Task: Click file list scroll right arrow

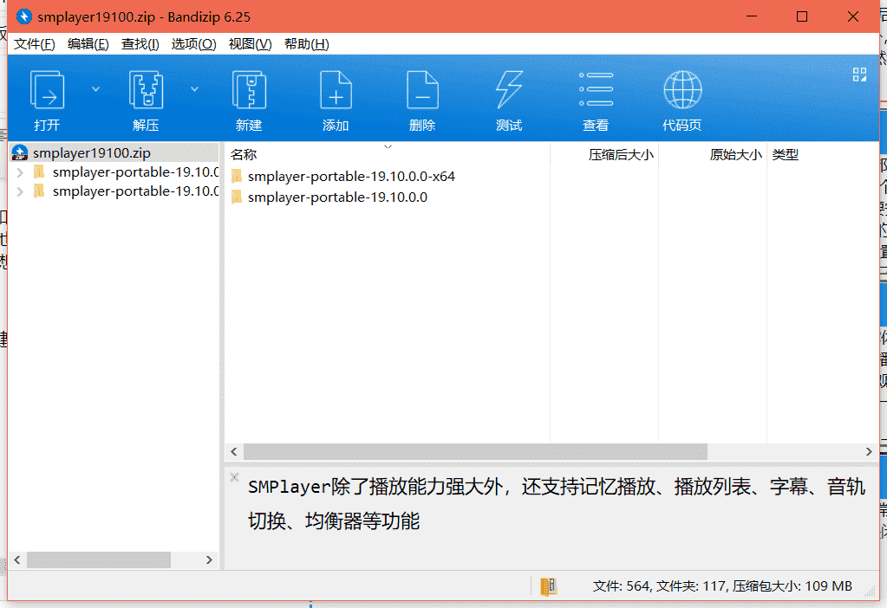Action: tap(869, 451)
